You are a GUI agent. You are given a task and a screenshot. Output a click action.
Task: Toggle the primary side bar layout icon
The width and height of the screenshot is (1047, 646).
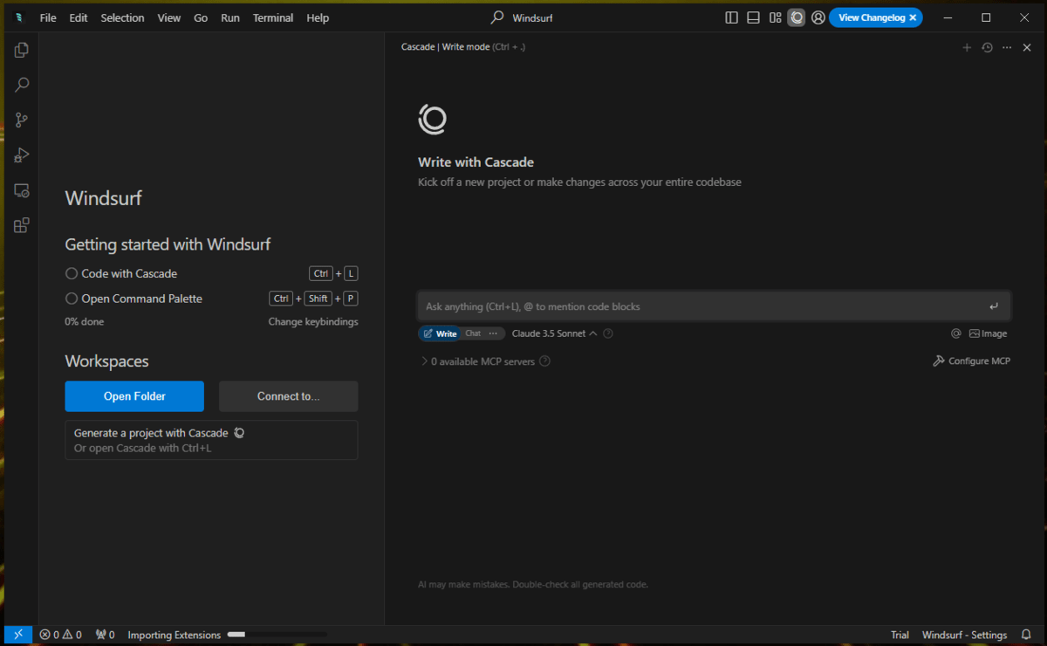point(732,17)
